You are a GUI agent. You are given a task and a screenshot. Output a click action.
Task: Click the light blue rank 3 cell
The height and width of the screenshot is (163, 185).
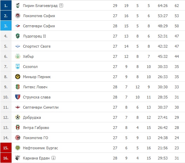pyautogui.click(x=6, y=26)
